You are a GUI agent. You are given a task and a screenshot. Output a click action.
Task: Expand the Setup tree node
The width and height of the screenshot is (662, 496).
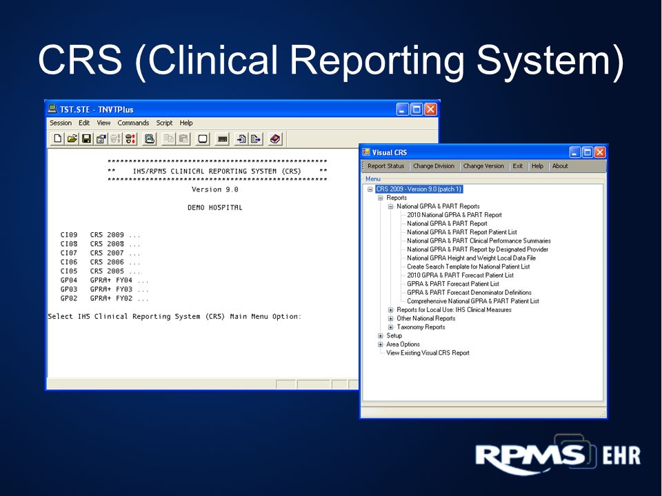[381, 335]
